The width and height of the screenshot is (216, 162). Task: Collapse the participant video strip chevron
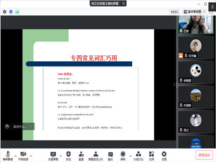coord(174,85)
